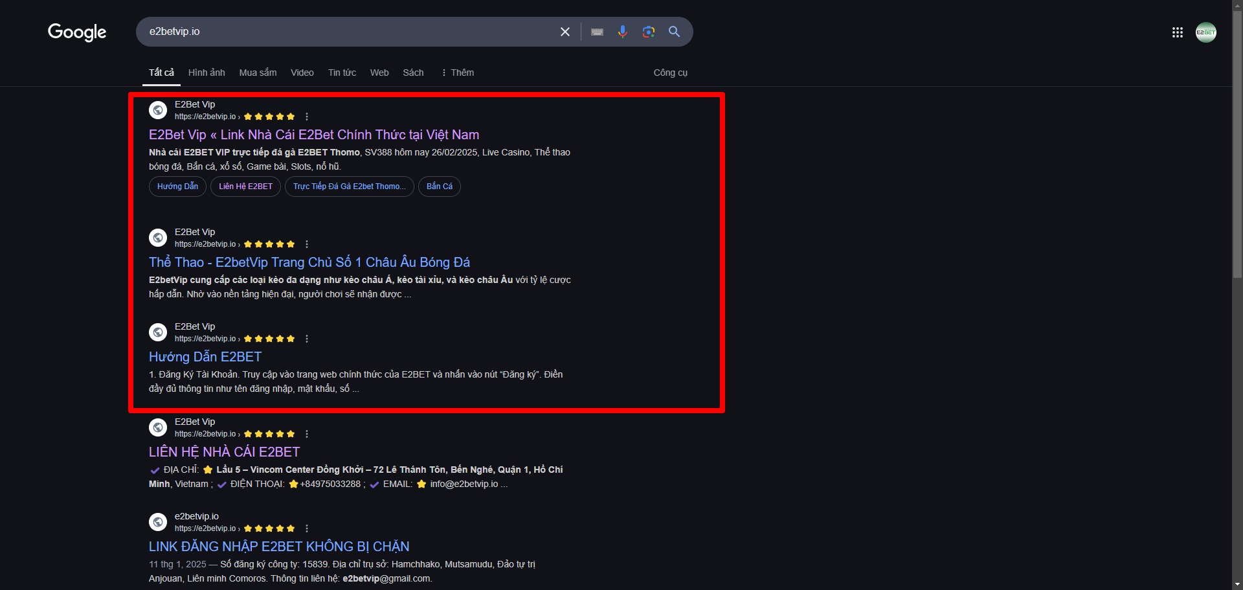Switch to the Hình ảnh tab
The width and height of the screenshot is (1243, 590).
pos(207,73)
